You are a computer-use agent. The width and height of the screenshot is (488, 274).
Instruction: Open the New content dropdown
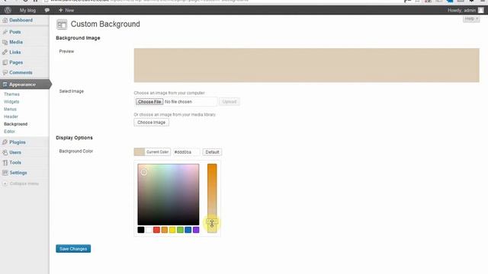(x=66, y=10)
